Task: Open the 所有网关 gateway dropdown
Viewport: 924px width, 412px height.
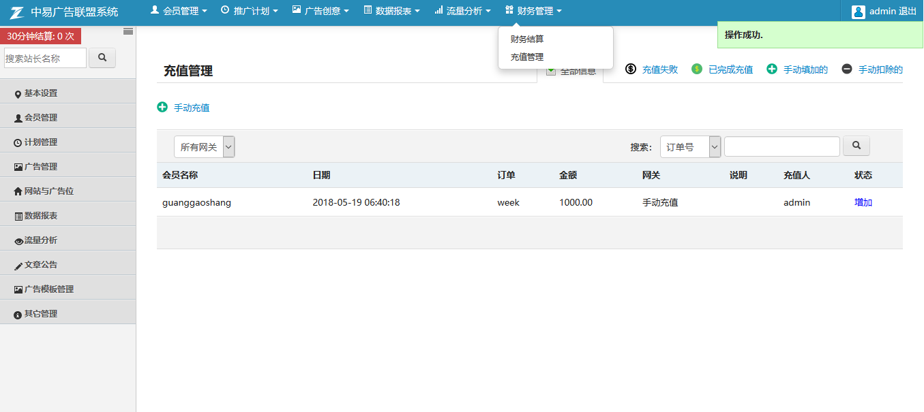Action: (205, 147)
